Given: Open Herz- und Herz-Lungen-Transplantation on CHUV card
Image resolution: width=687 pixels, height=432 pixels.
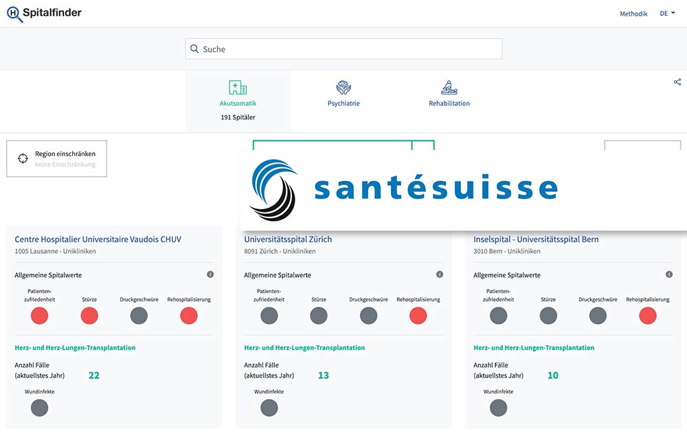Looking at the screenshot, I should 75,348.
